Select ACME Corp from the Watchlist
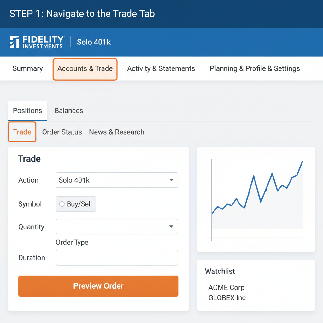Screen dimensions: 323x323 (x=226, y=288)
